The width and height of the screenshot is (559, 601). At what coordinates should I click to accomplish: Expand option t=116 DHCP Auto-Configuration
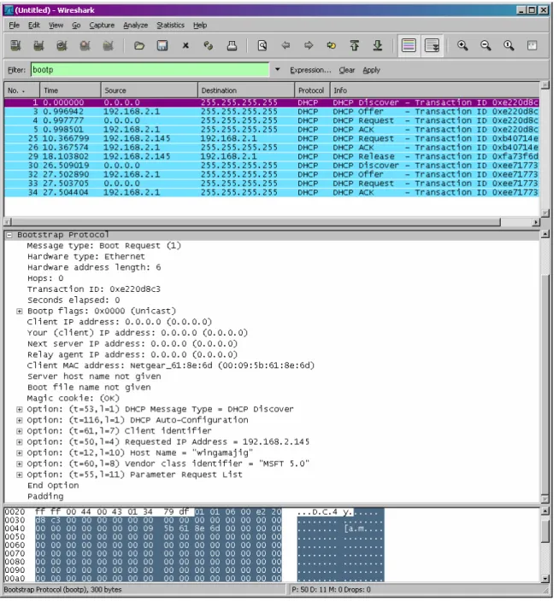tap(19, 421)
